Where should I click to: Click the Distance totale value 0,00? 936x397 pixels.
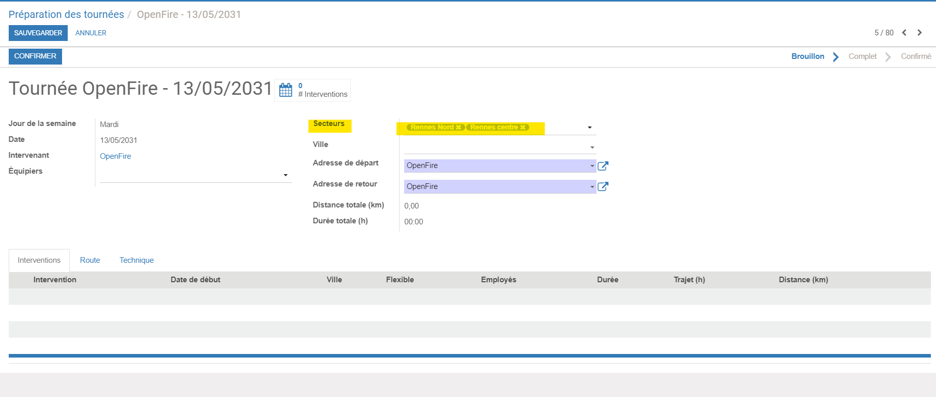pyautogui.click(x=411, y=206)
